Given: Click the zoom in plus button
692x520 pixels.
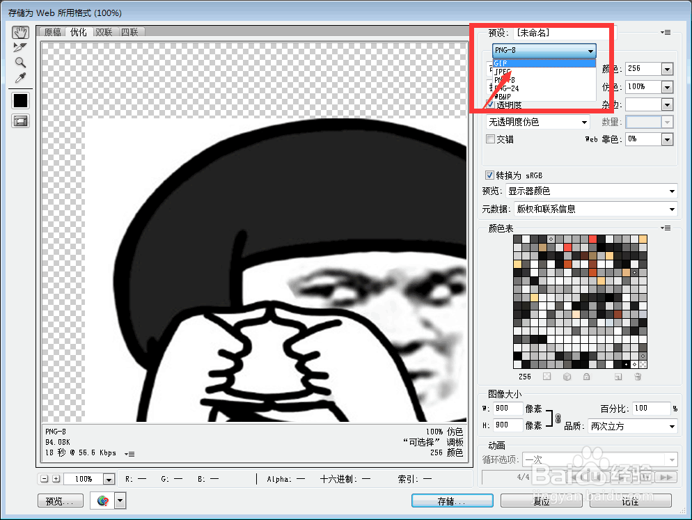Looking at the screenshot, I should (56, 479).
